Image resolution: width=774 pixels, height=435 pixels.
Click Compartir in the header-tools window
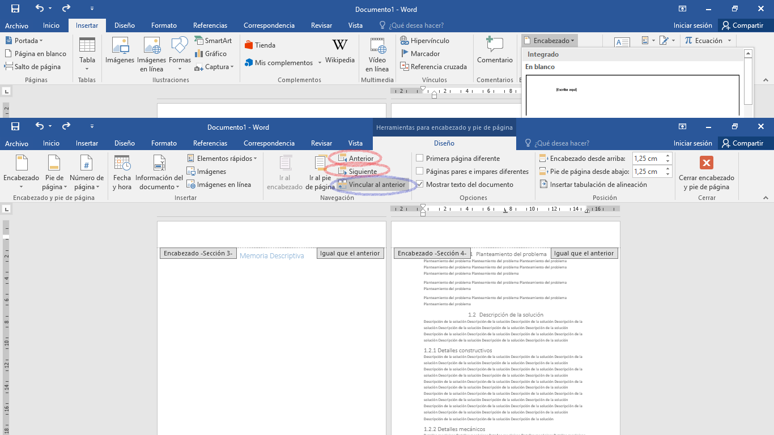click(x=742, y=143)
